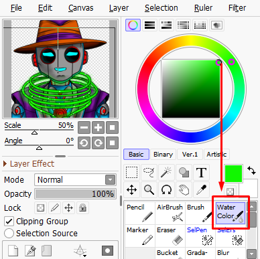The height and width of the screenshot is (259, 260).
Task: Switch to the Basic tool tab
Action: tap(136, 155)
